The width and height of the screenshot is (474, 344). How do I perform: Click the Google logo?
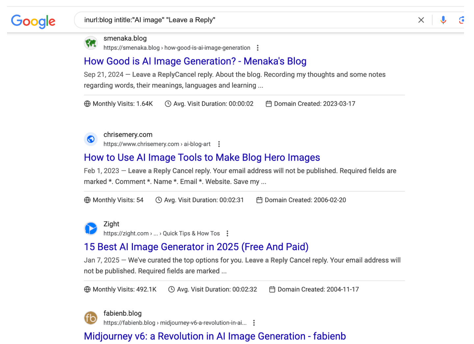click(x=33, y=21)
